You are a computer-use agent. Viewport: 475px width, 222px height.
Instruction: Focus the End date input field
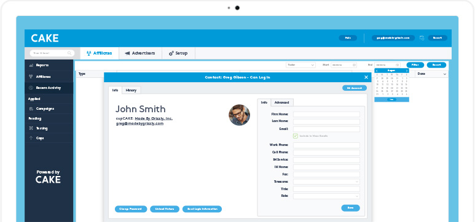(387, 65)
